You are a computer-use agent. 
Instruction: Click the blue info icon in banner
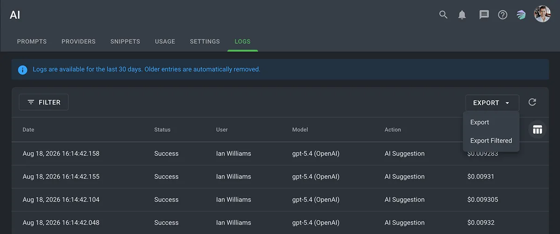click(x=23, y=70)
